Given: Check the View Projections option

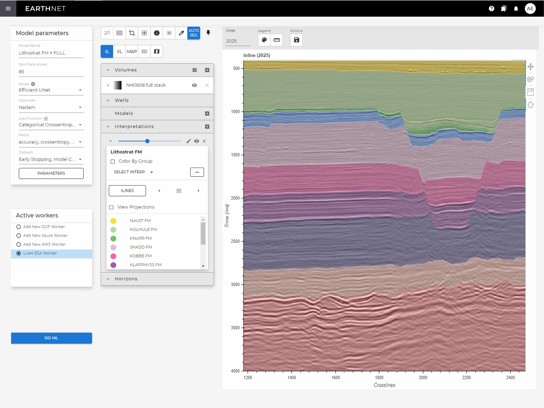Looking at the screenshot, I should (x=111, y=207).
